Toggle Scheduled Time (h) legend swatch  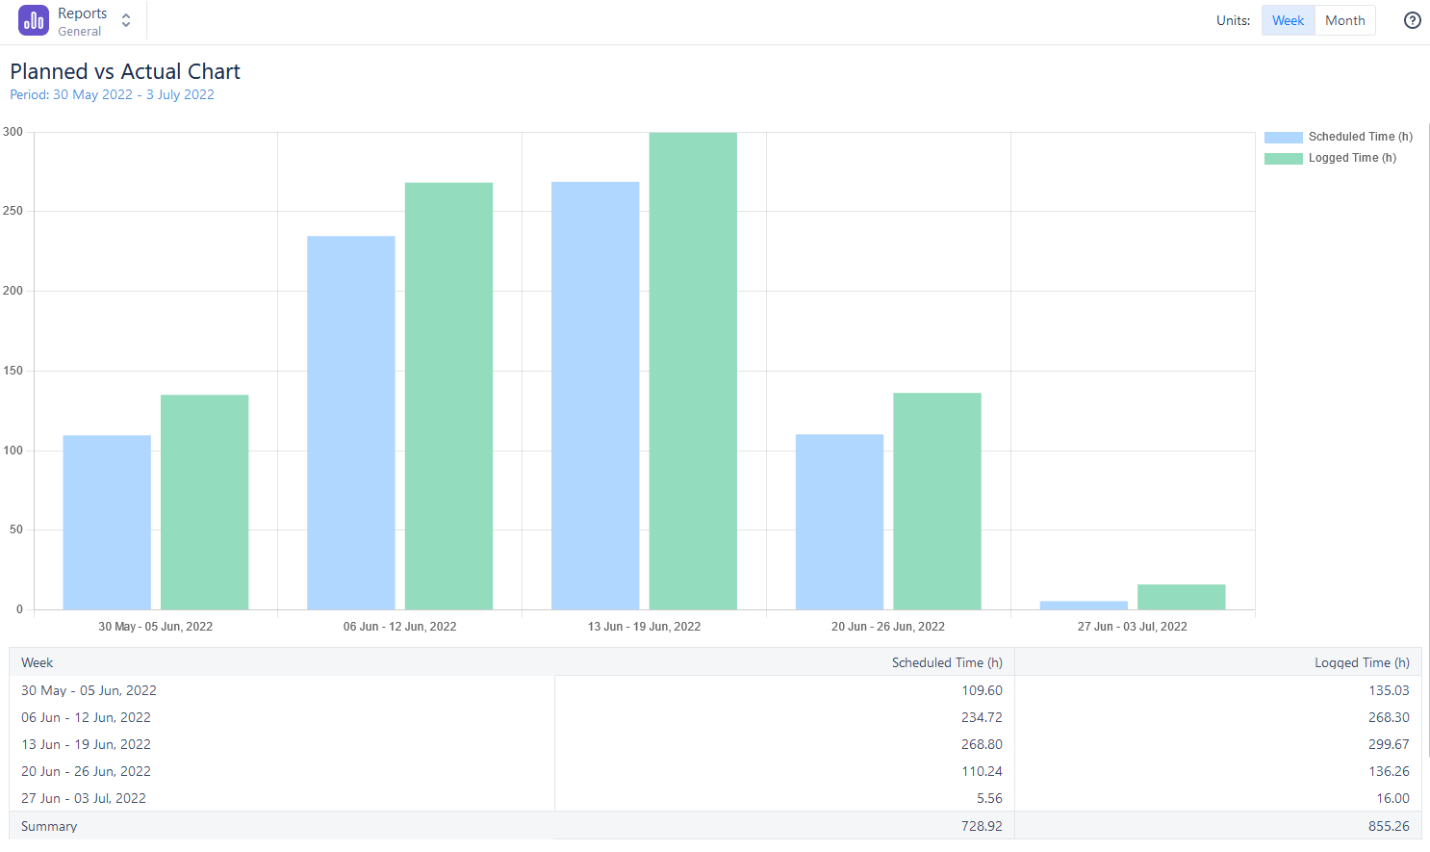pos(1283,138)
